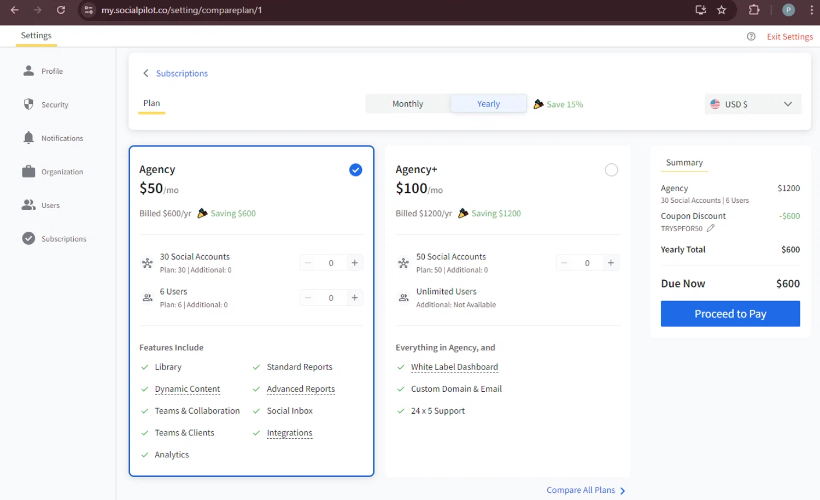Click the White Label Dashboard feature link

point(454,367)
